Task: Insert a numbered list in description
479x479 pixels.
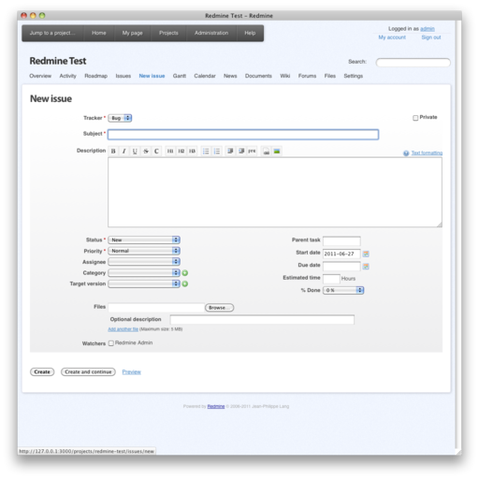Action: 217,152
